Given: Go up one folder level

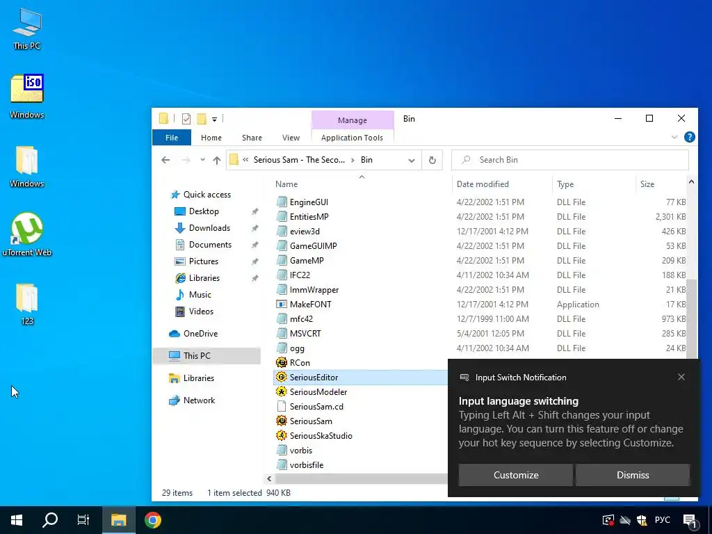Looking at the screenshot, I should click(x=217, y=160).
